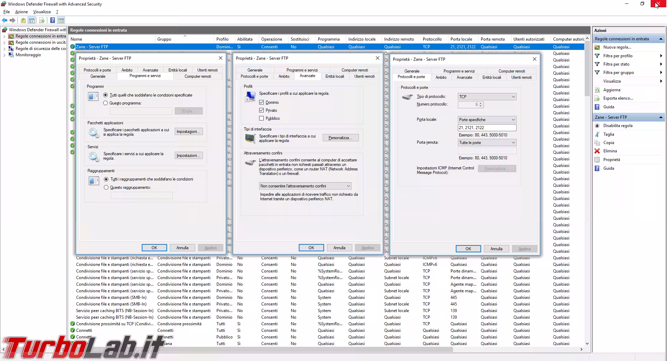
Task: Enable the Pubblico profile checkbox
Action: [x=262, y=118]
